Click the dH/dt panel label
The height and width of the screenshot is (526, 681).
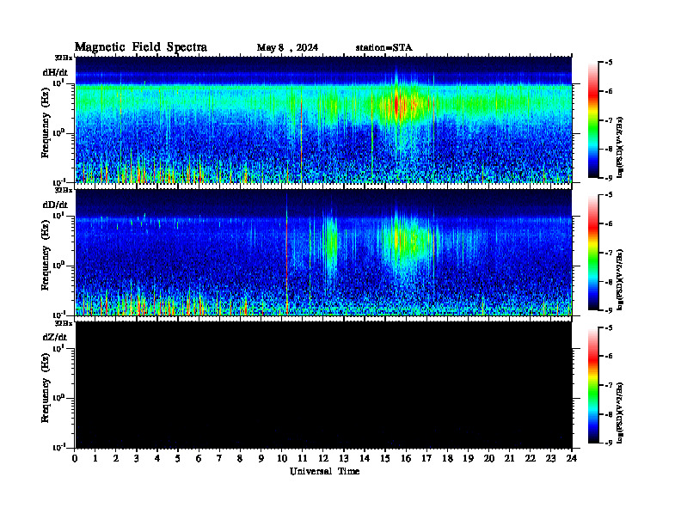point(55,72)
